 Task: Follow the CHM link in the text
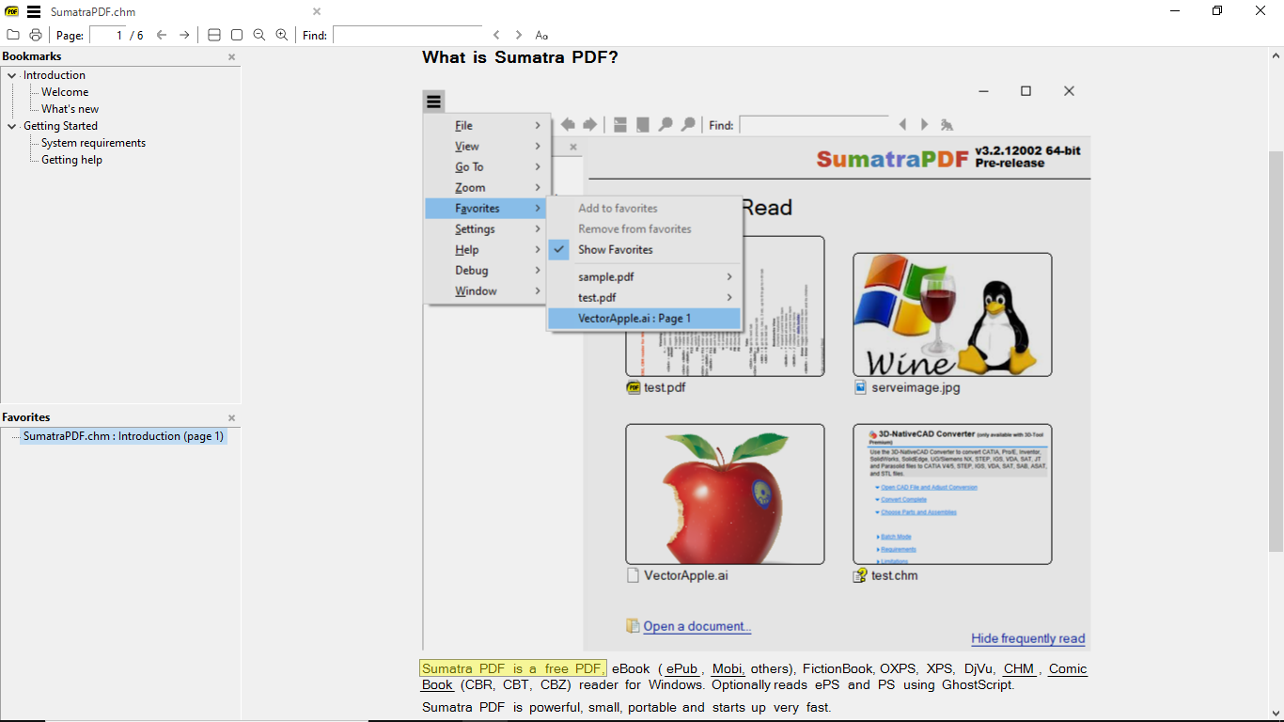pyautogui.click(x=1019, y=669)
